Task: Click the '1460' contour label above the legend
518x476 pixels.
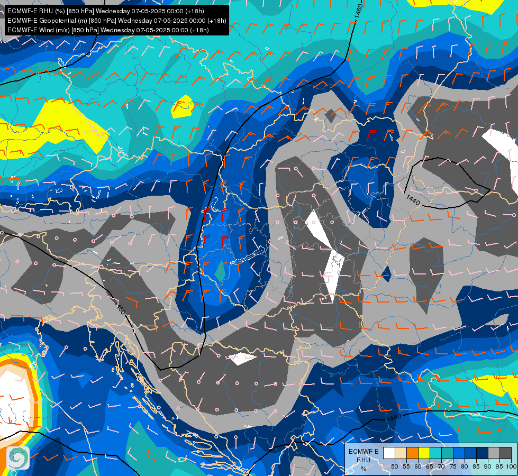Action: tap(394, 417)
